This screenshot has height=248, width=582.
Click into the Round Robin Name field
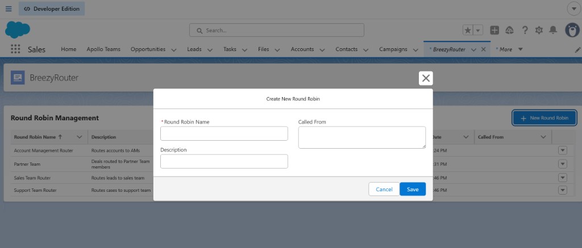click(224, 133)
